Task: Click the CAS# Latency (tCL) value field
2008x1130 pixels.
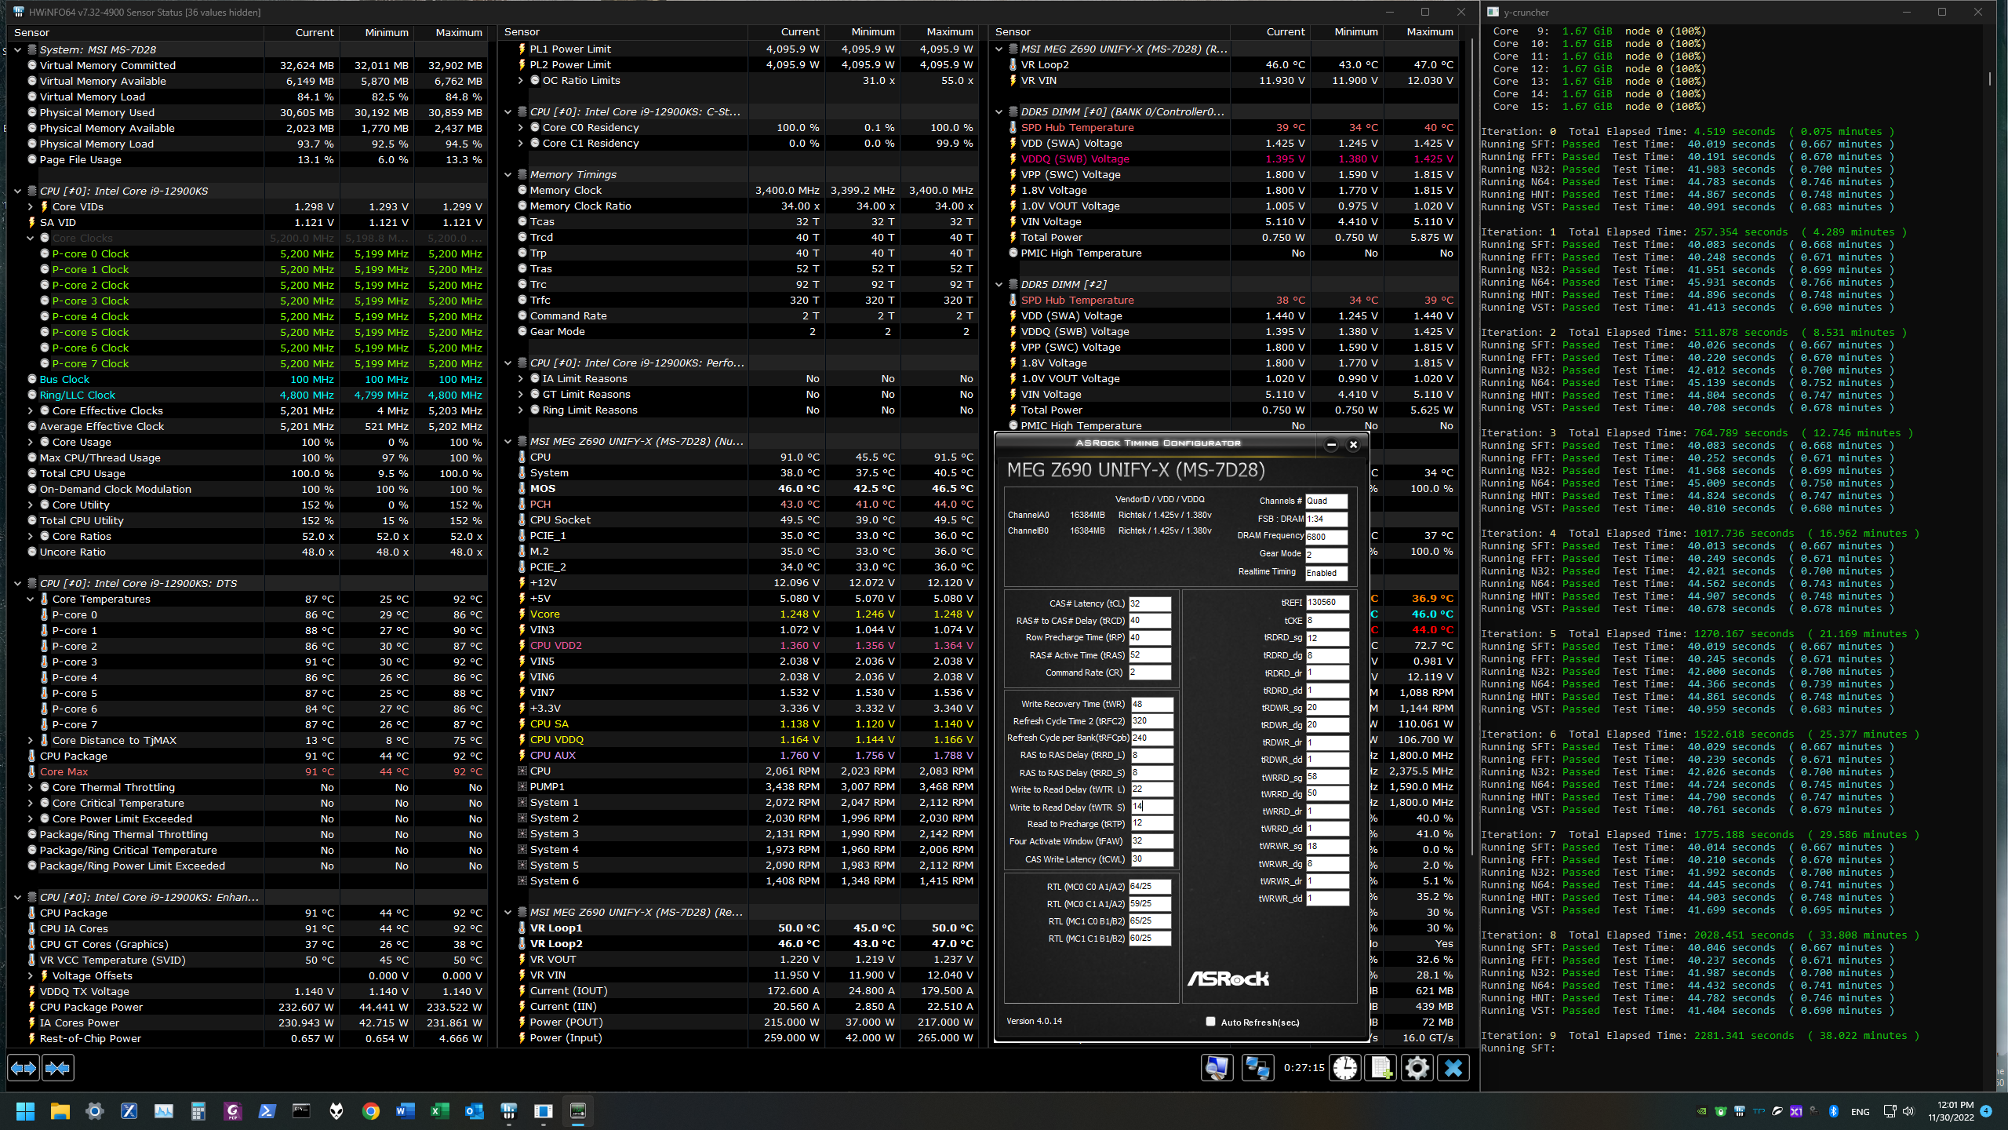Action: coord(1149,603)
